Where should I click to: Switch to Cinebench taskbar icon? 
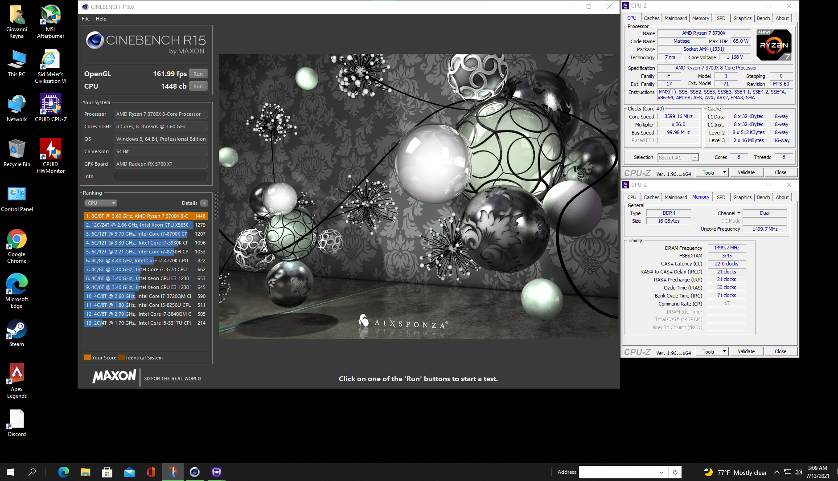point(194,472)
